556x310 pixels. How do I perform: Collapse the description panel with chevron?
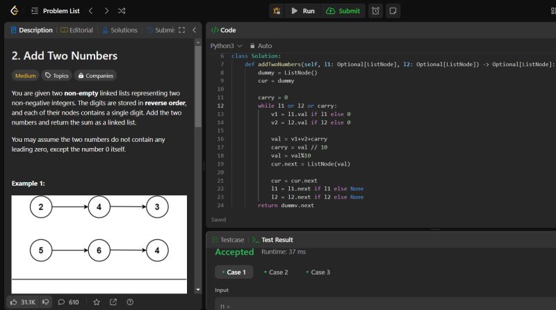point(195,31)
